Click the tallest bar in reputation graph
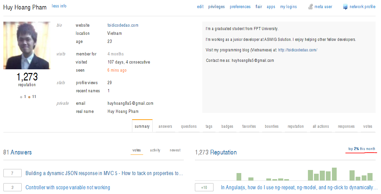The image size is (381, 194). click(x=334, y=174)
